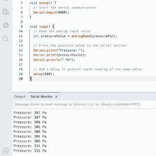Image resolution: width=156 pixels, height=156 pixels.
Task: Click on the void setup() line
Action: (43, 3)
